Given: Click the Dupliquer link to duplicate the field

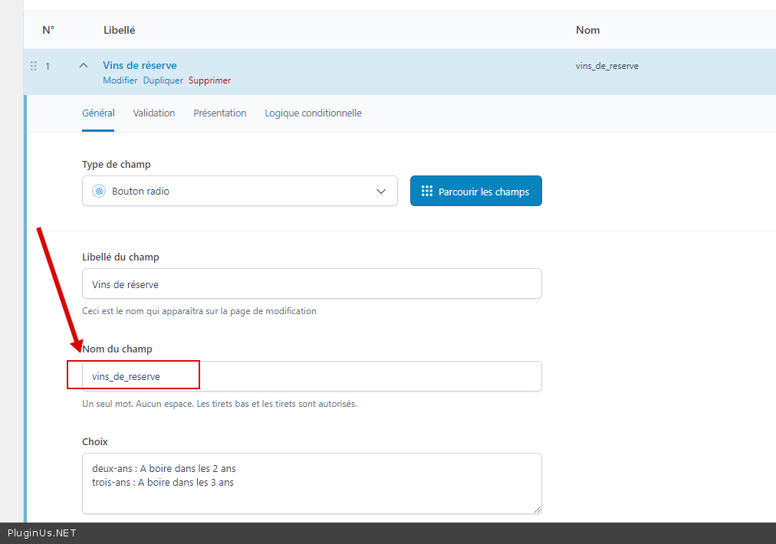Looking at the screenshot, I should 163,80.
